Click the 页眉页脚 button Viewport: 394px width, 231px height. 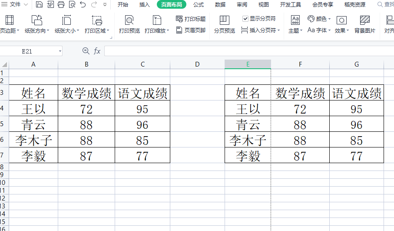tap(191, 30)
